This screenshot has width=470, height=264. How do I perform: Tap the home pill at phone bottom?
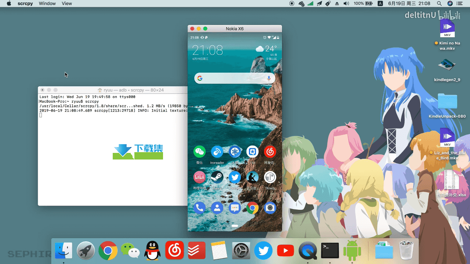235,225
